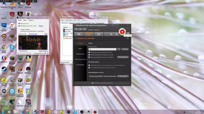This screenshot has height=114, width=204.
Task: Open Игра menu in Idle Master
Action: 25,20
